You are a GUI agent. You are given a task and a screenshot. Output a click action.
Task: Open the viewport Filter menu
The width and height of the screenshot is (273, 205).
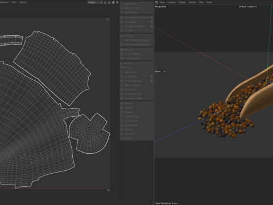201,2
